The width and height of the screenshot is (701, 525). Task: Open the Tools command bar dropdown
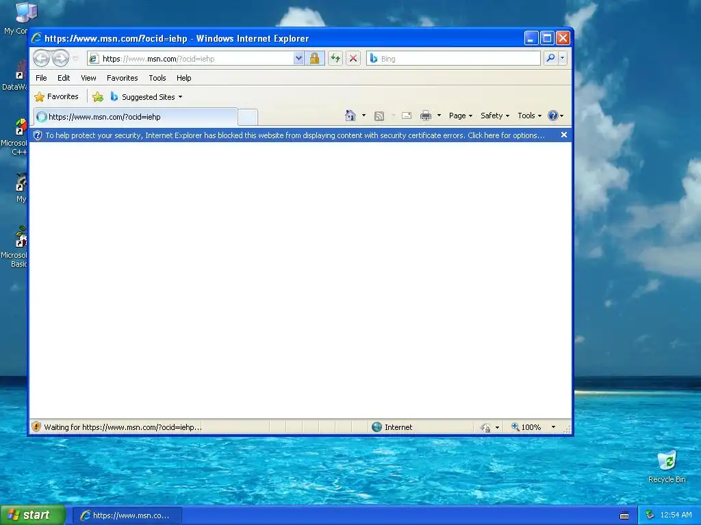(529, 116)
